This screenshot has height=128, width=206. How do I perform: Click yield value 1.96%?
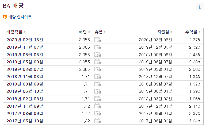point(195,99)
